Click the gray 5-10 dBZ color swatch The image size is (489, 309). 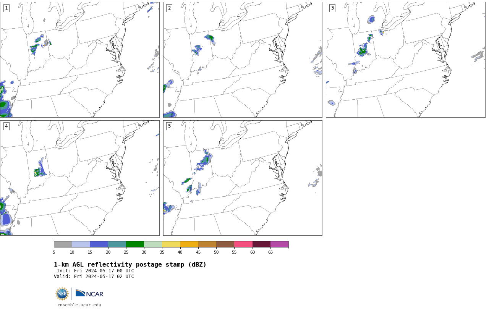pyautogui.click(x=63, y=244)
